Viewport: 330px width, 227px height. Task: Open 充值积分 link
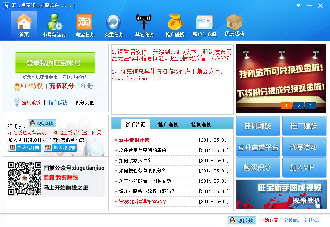[62, 86]
